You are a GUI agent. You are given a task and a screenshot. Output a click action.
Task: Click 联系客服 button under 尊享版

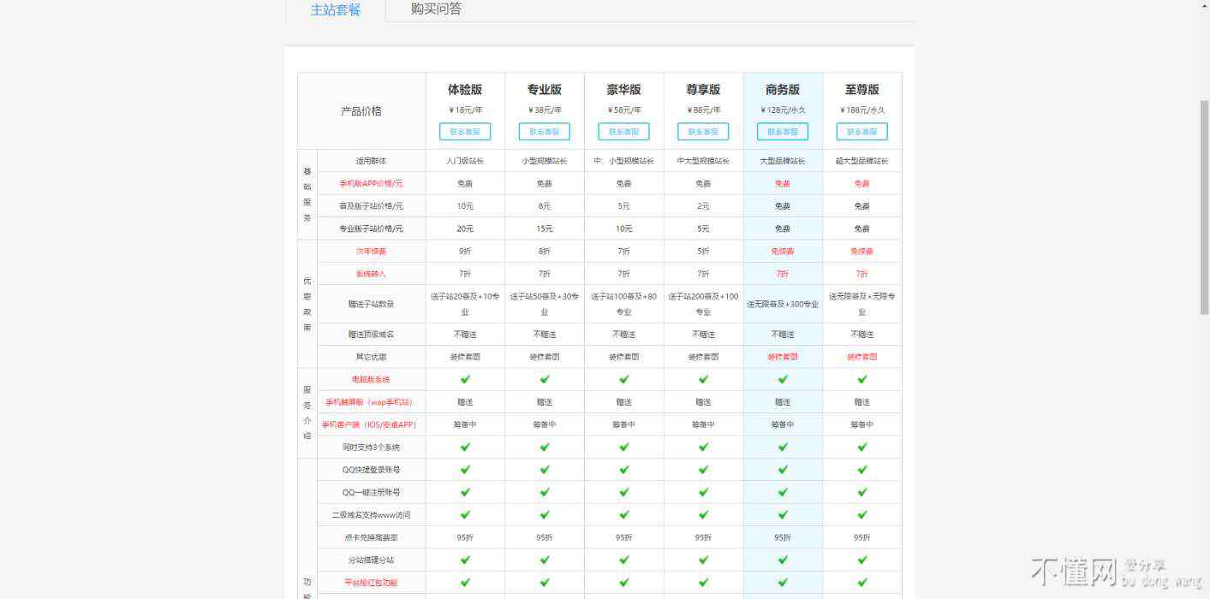tap(703, 132)
